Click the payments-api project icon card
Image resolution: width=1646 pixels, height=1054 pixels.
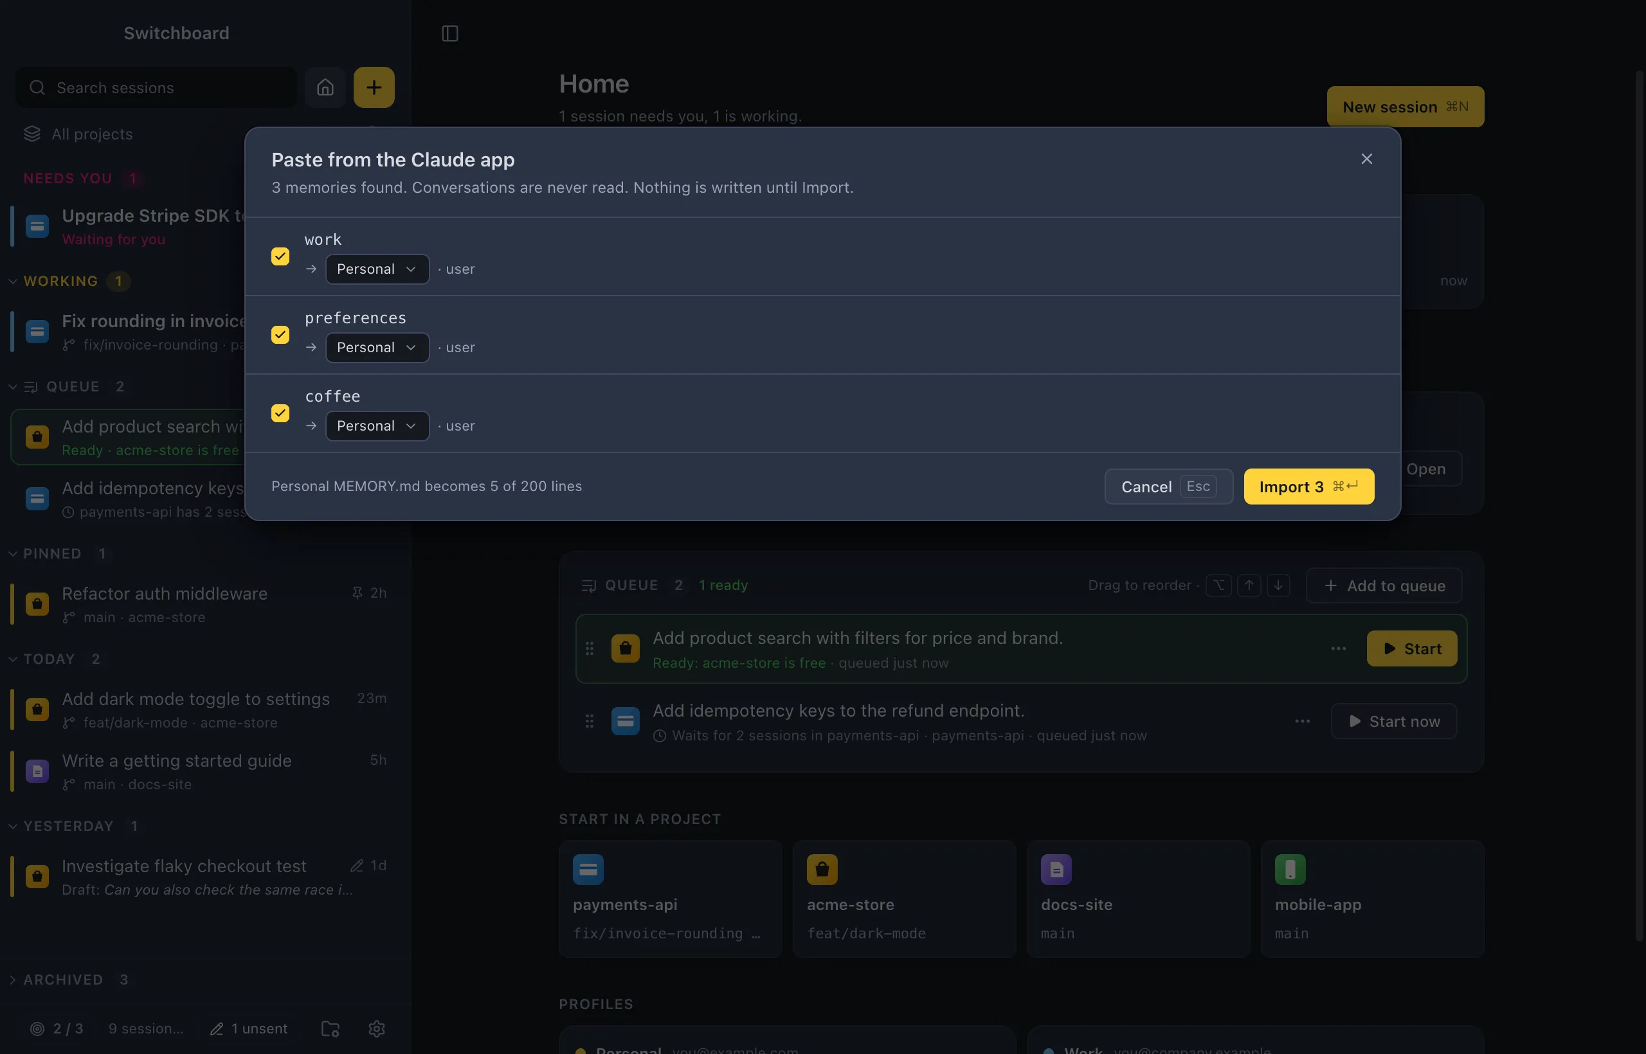(671, 898)
